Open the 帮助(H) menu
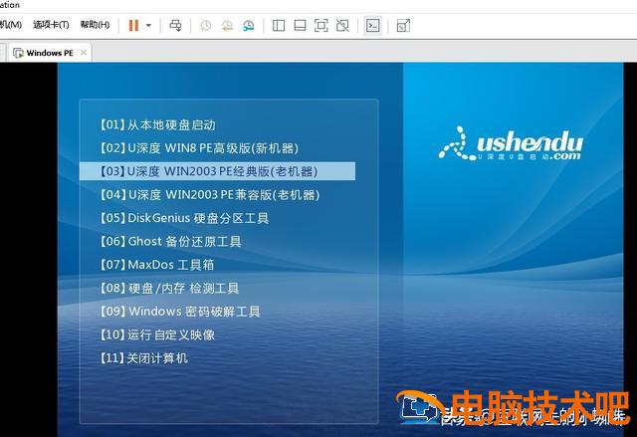 [x=95, y=25]
